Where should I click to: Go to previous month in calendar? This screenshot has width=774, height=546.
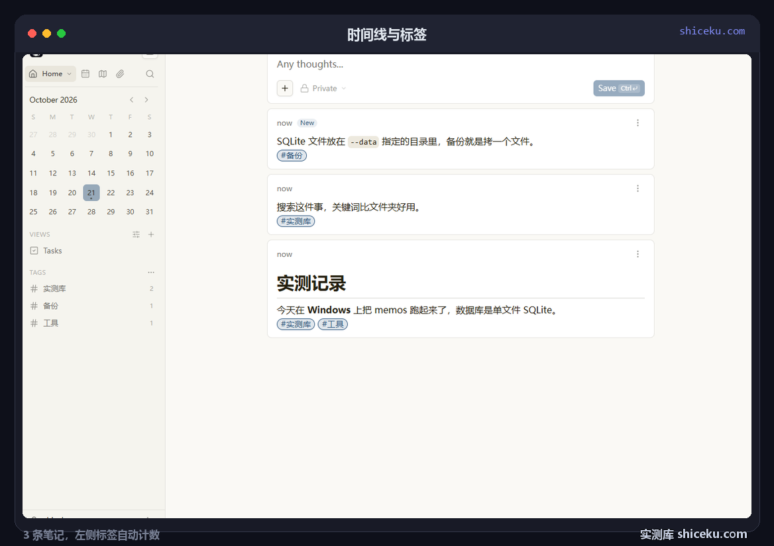[132, 99]
